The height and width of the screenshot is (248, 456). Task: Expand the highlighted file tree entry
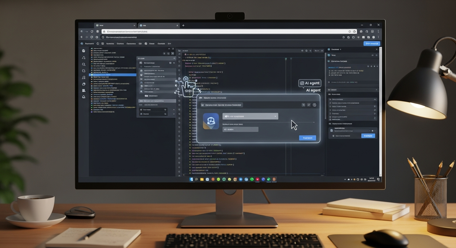pyautogui.click(x=112, y=75)
